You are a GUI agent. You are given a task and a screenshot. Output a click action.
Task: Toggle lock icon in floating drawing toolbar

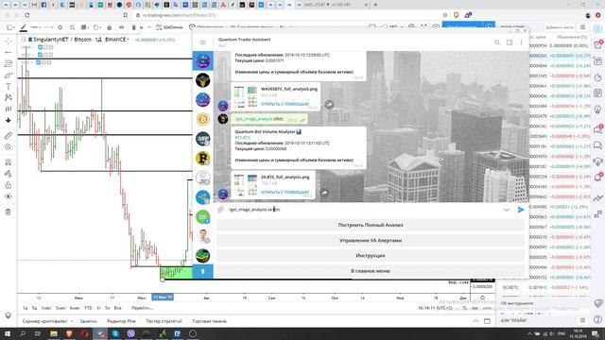[110, 27]
